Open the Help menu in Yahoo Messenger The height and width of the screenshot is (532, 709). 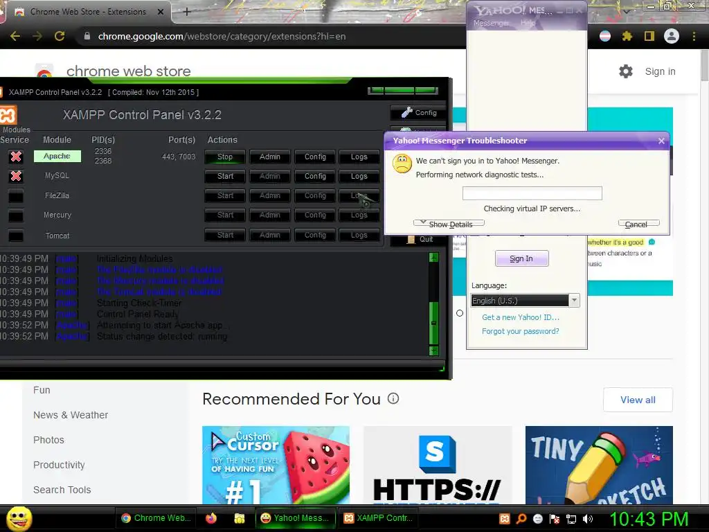click(x=528, y=23)
